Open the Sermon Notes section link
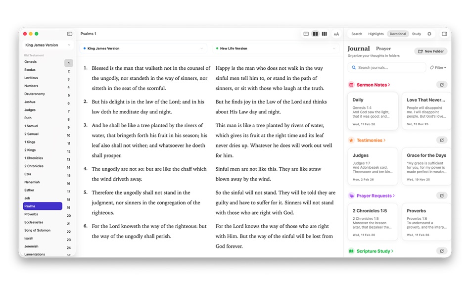The width and height of the screenshot is (470, 294). tap(370, 85)
